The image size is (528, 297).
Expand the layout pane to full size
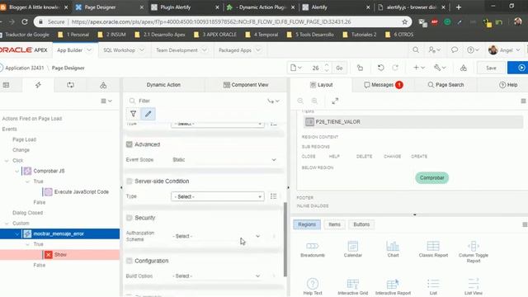(x=335, y=101)
